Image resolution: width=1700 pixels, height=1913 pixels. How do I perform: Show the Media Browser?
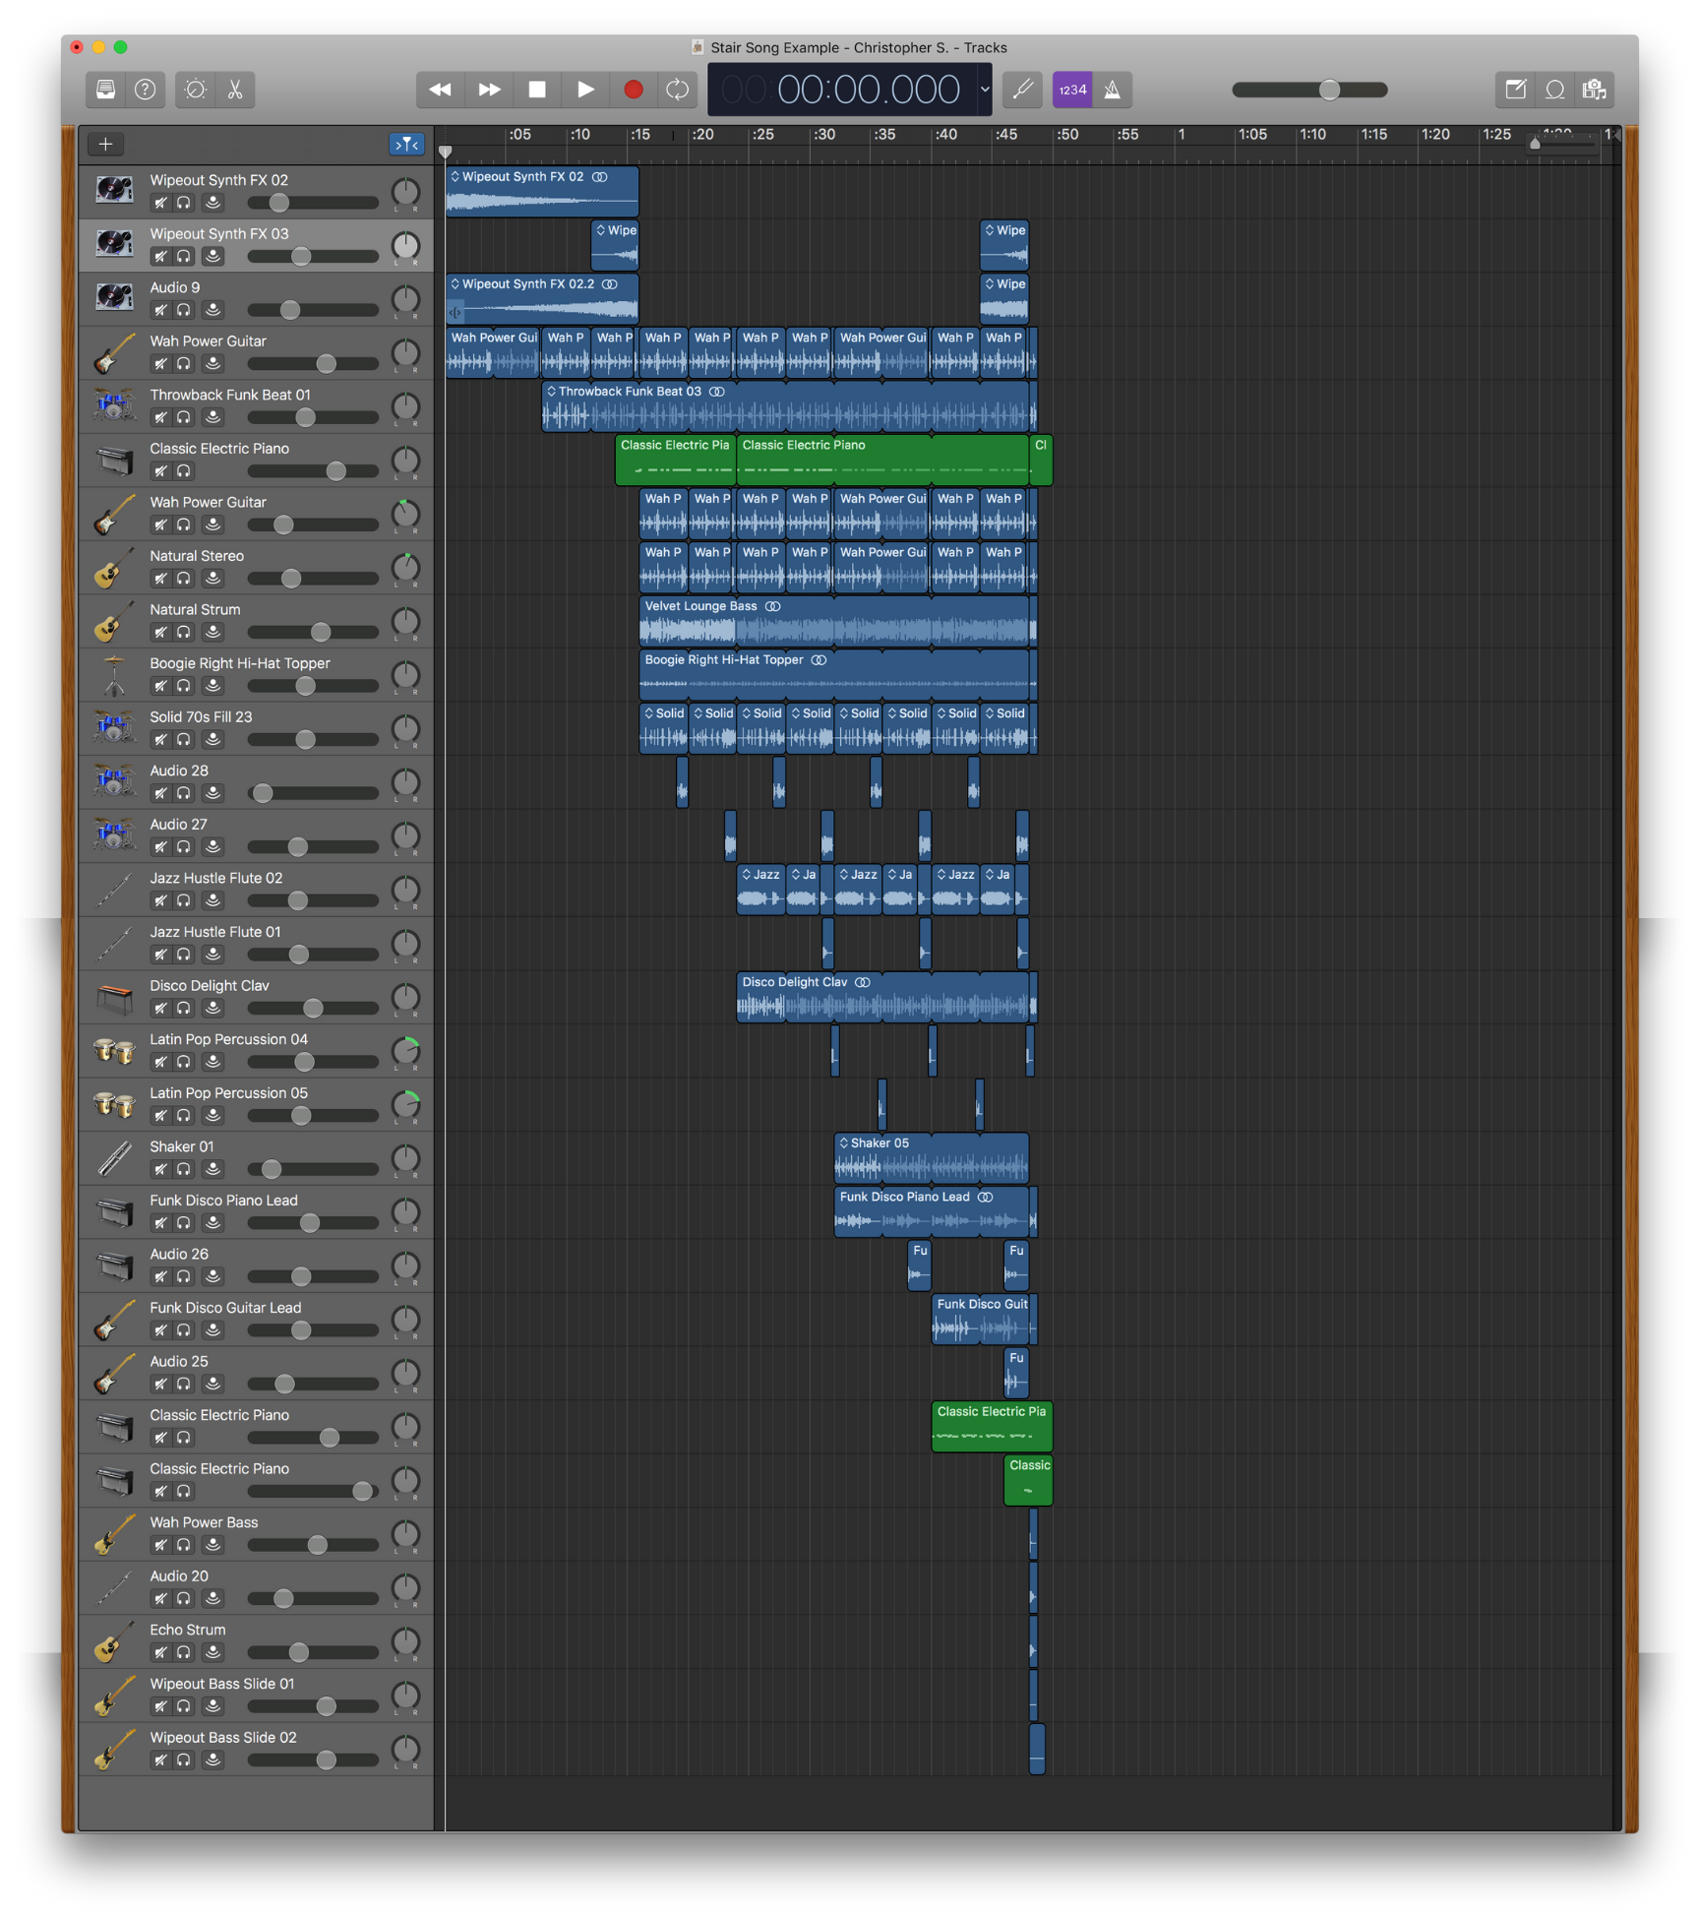point(1594,90)
